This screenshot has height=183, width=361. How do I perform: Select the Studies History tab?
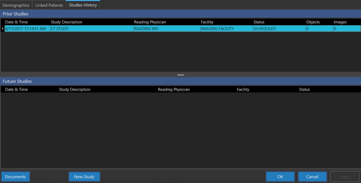coord(83,5)
